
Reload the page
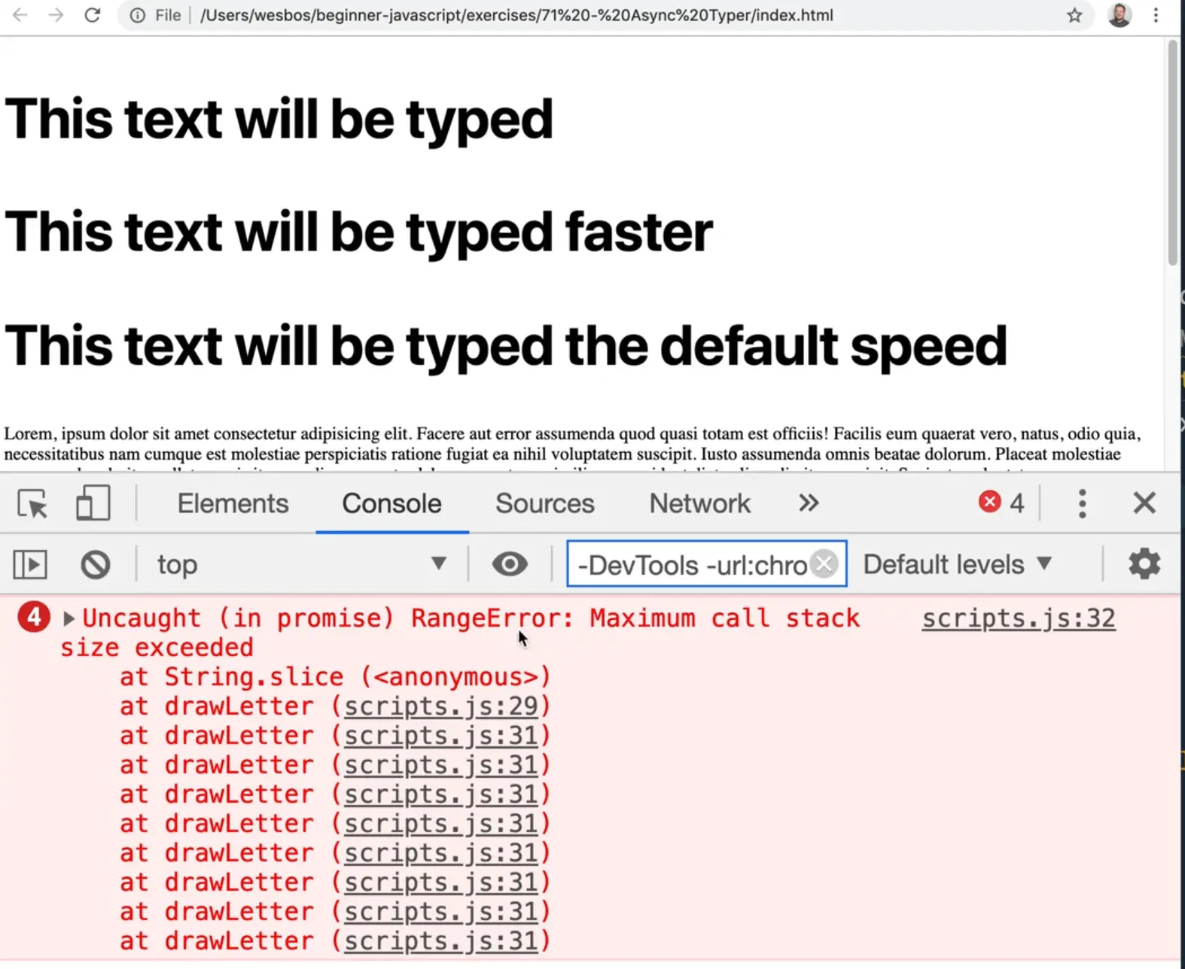[93, 15]
